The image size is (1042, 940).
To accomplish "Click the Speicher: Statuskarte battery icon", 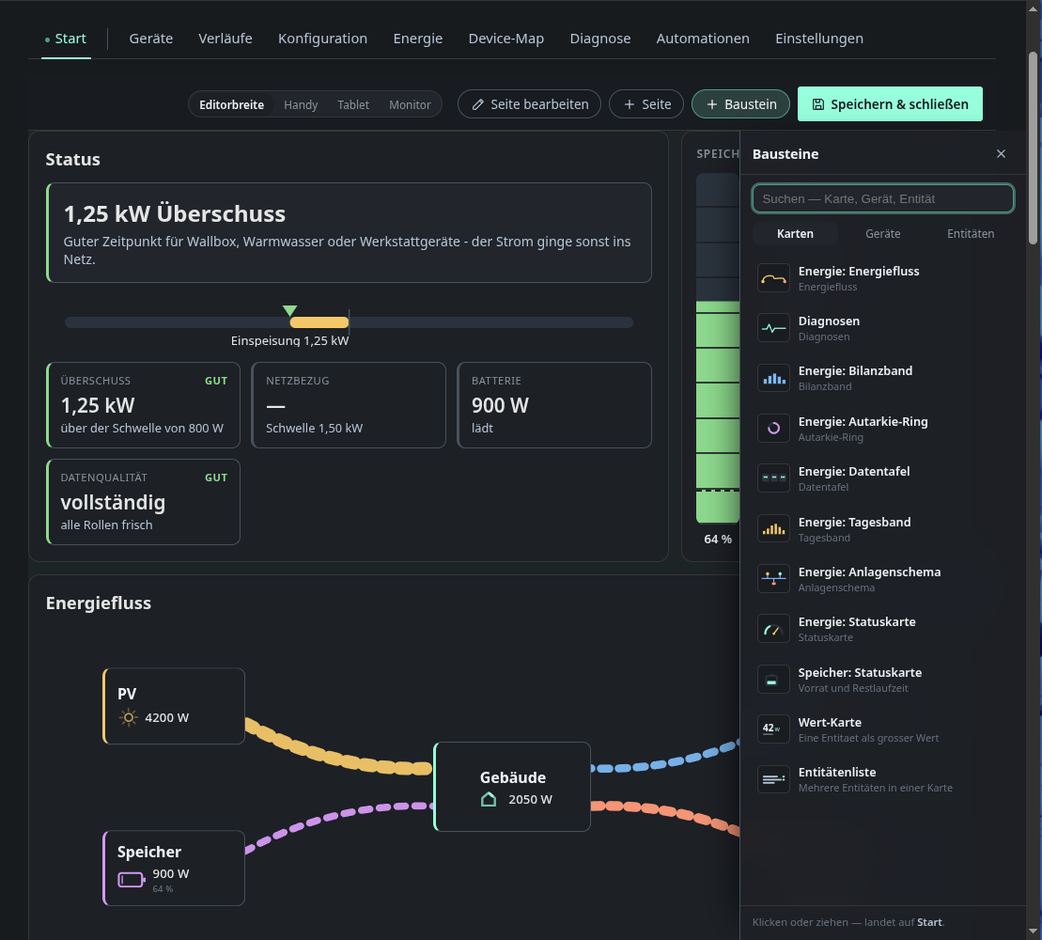I will tap(773, 680).
